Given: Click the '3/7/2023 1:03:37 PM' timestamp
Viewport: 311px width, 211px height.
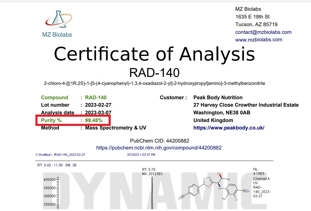Looking at the screenshot, I should 141,155.
